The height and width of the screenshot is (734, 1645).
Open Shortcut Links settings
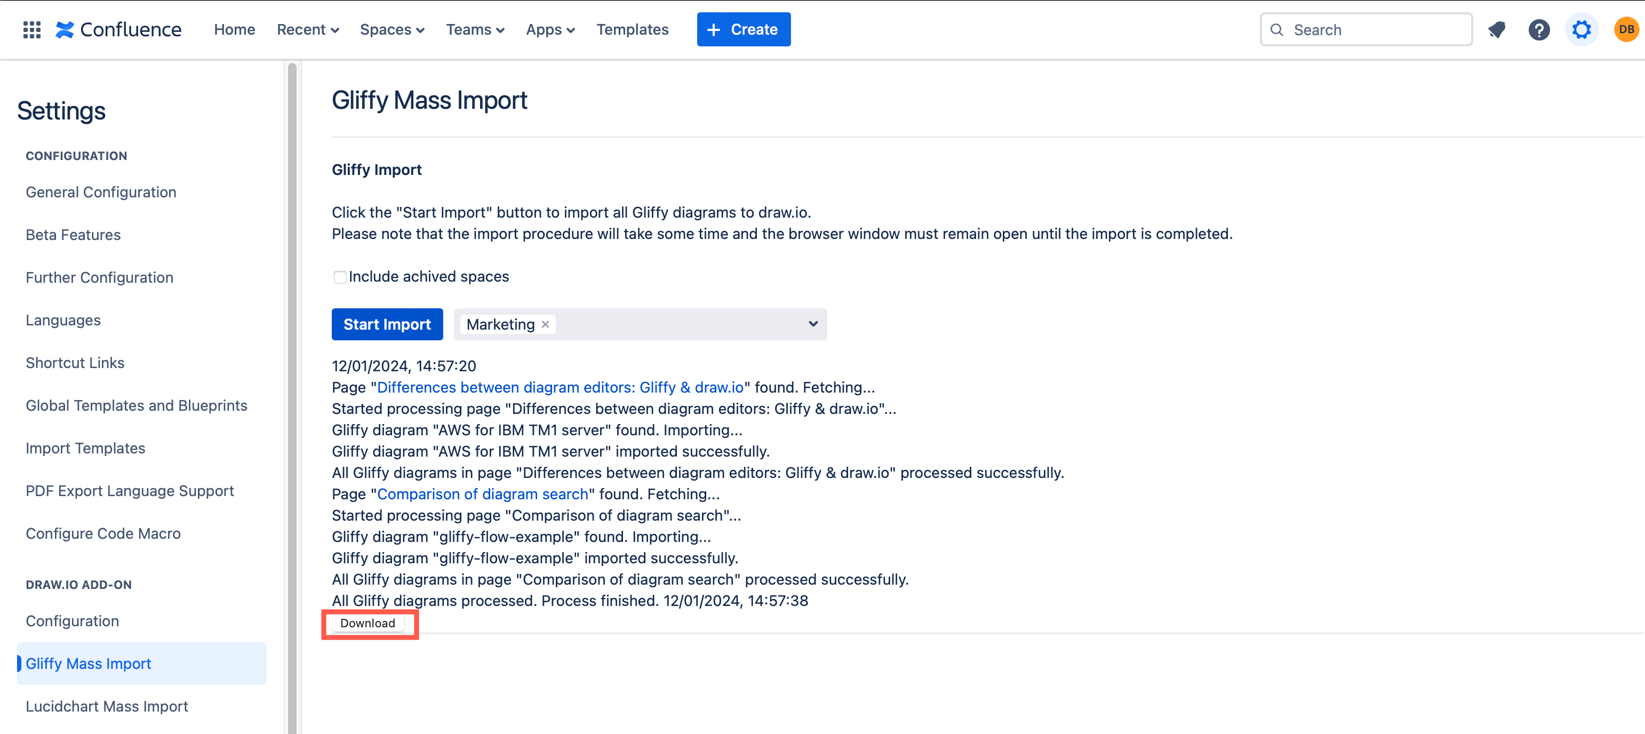75,363
